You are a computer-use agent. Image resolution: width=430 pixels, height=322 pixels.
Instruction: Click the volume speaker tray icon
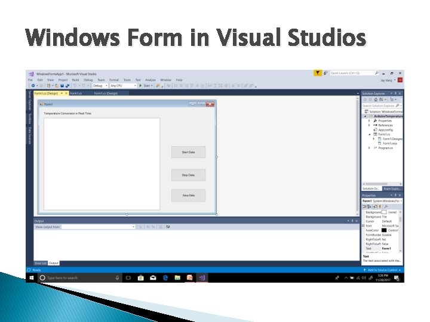pos(364,278)
